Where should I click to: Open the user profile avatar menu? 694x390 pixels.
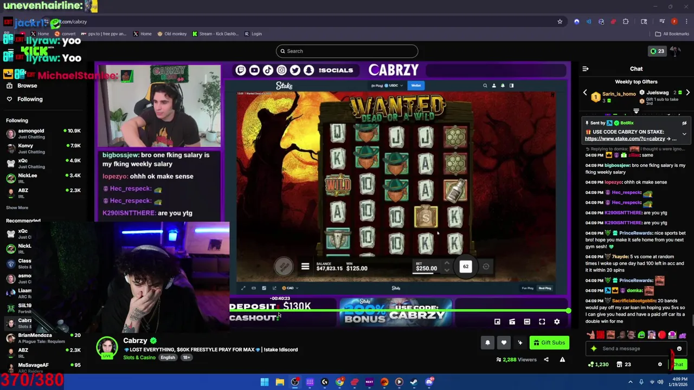tap(676, 51)
